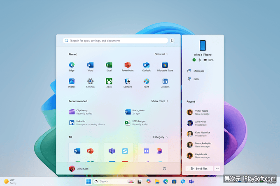This screenshot has height=186, width=280.
Task: Open Outlook from pinned apps
Action: point(146,65)
